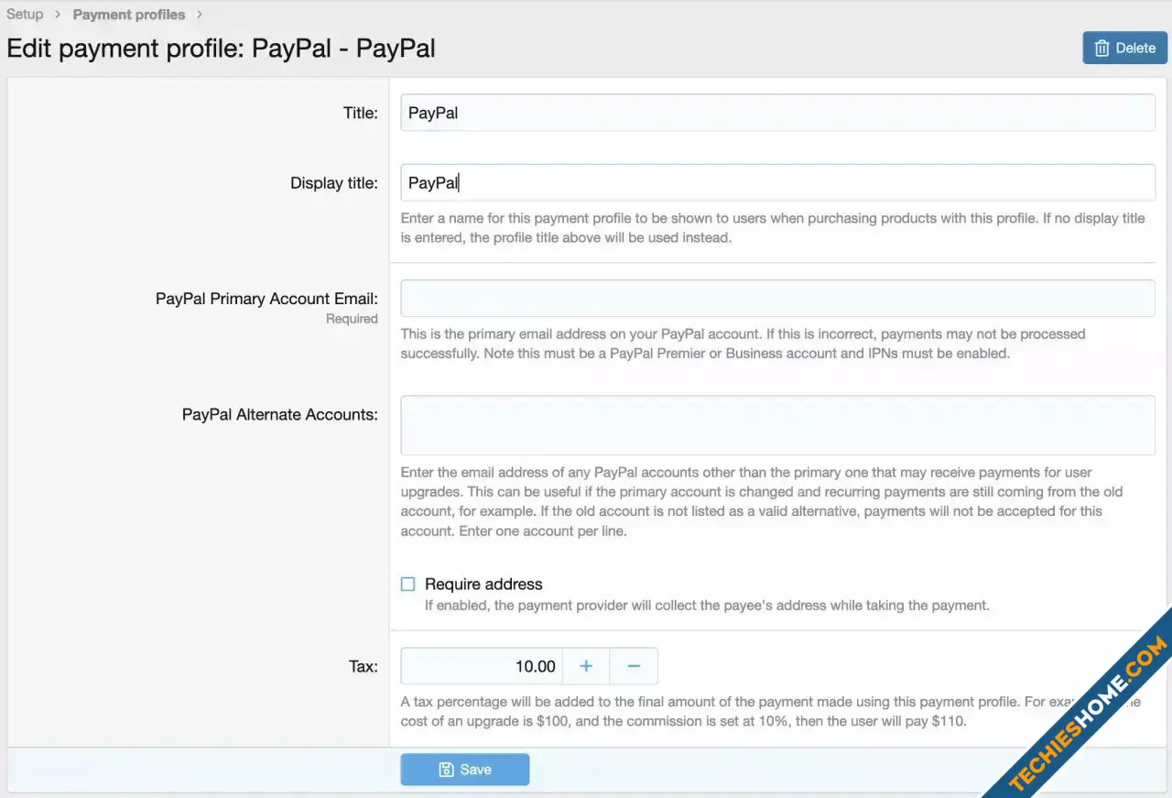The width and height of the screenshot is (1172, 798).
Task: Click the Save button
Action: [x=465, y=770]
